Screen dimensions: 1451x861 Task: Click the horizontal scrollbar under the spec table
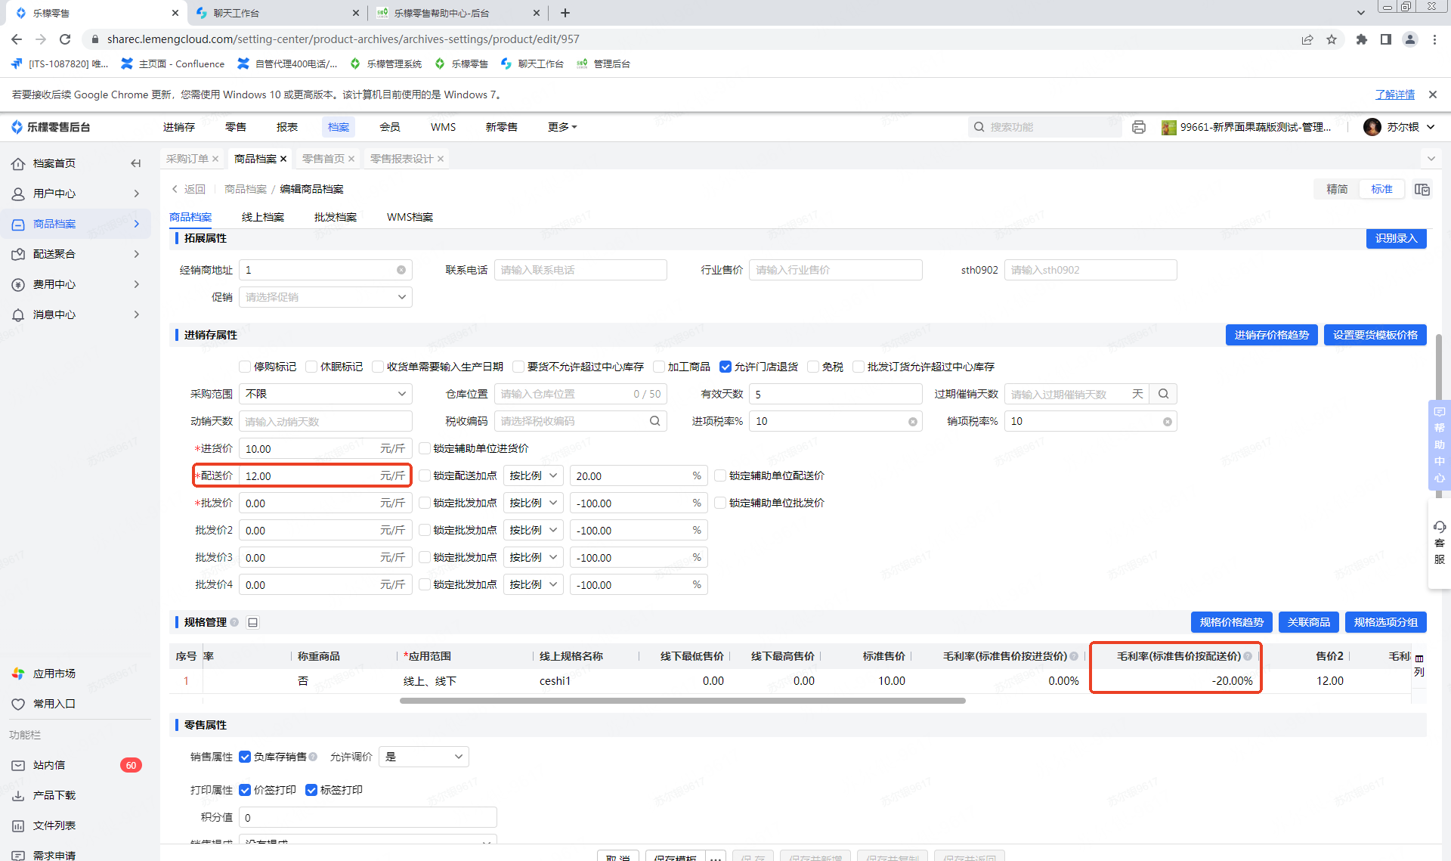[x=682, y=701]
